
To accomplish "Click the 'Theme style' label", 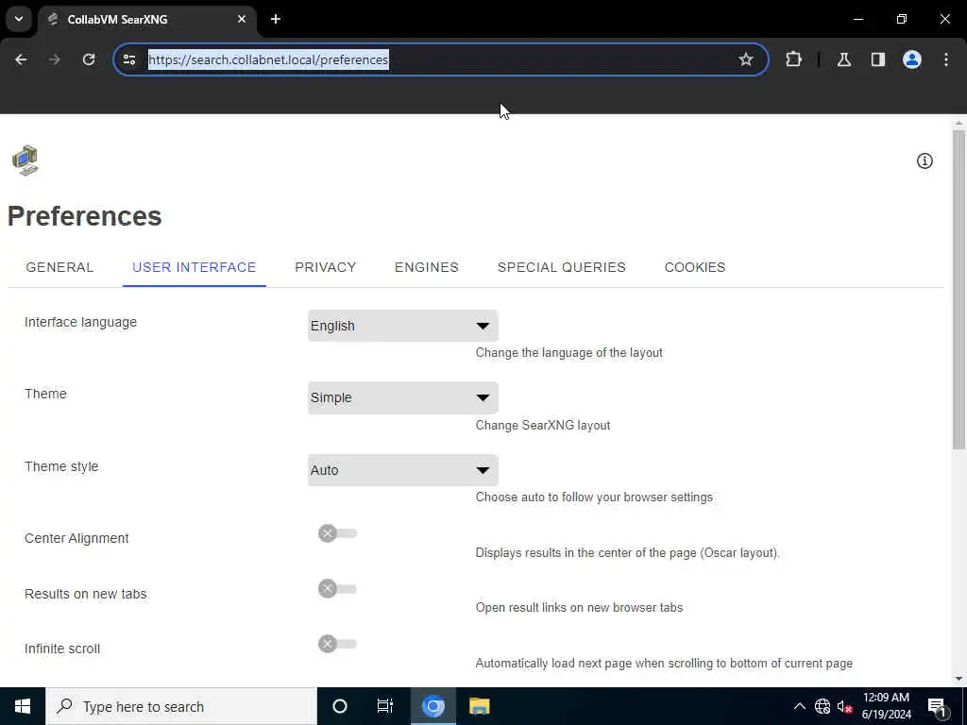I will pyautogui.click(x=61, y=466).
